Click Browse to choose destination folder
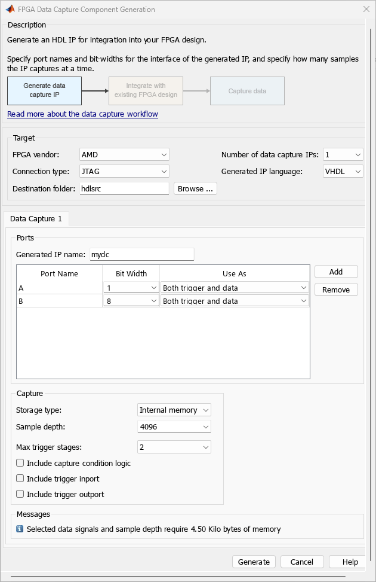The width and height of the screenshot is (376, 582). [195, 188]
